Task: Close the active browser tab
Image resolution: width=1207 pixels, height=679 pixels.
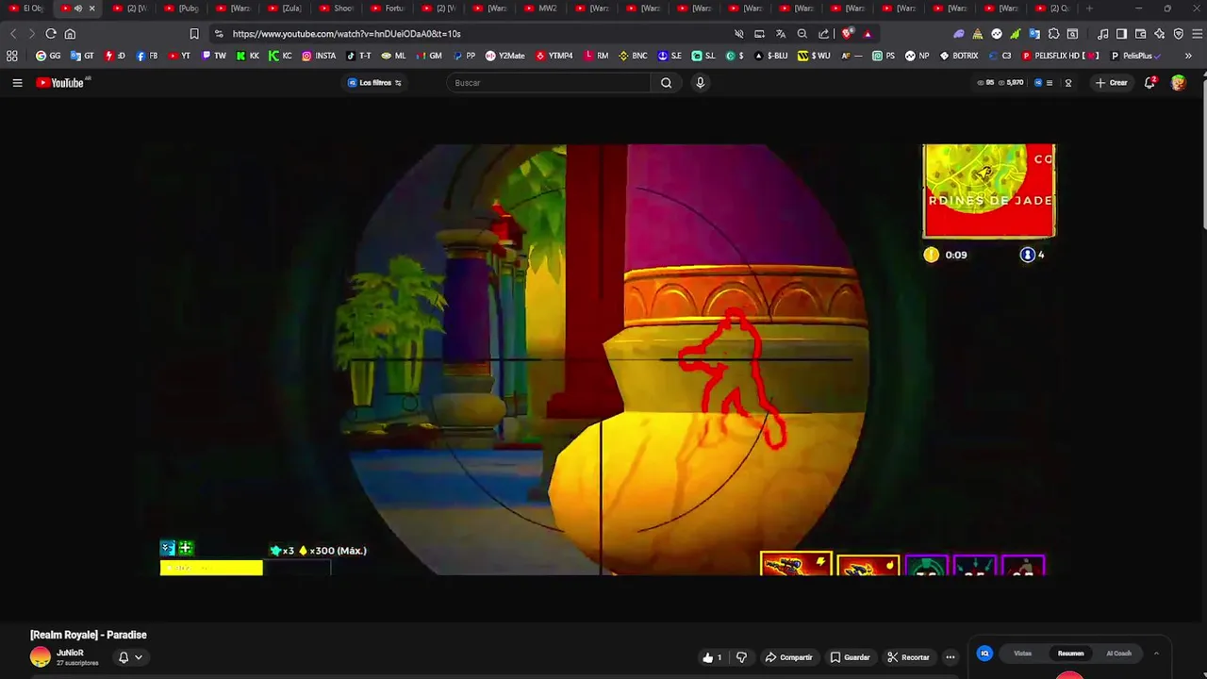Action: pyautogui.click(x=91, y=8)
